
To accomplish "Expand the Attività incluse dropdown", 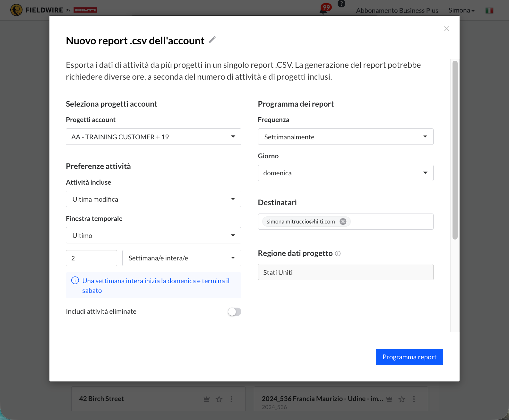I will point(153,199).
